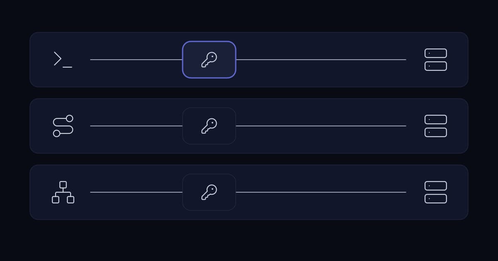Click the server stack icon in middle row
498x261 pixels.
(436, 126)
